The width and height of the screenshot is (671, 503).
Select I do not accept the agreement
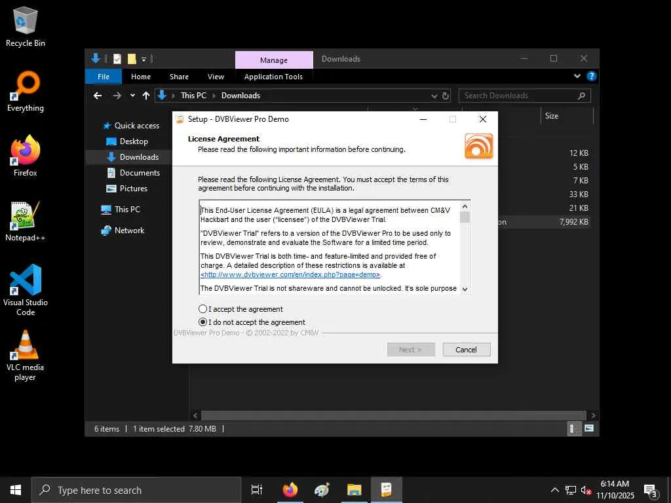click(x=252, y=322)
